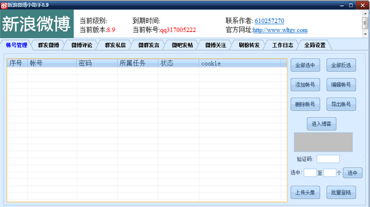Upload avatar using 上传头像 button
The image size is (370, 207).
click(x=305, y=192)
